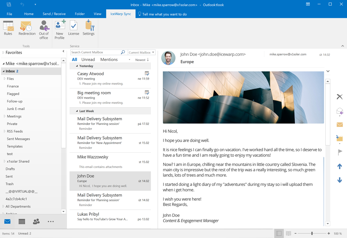The image size is (347, 238).
Task: Open Out of office settings
Action: pos(44,29)
